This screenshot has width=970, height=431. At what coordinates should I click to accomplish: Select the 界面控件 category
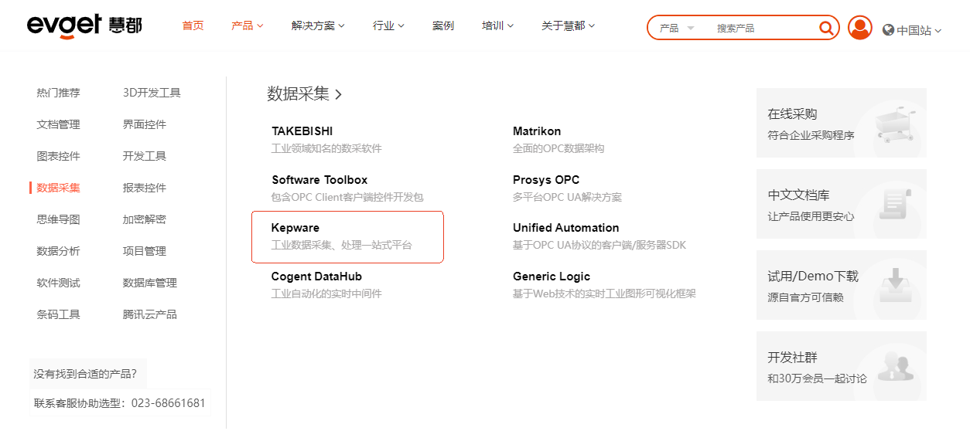145,124
